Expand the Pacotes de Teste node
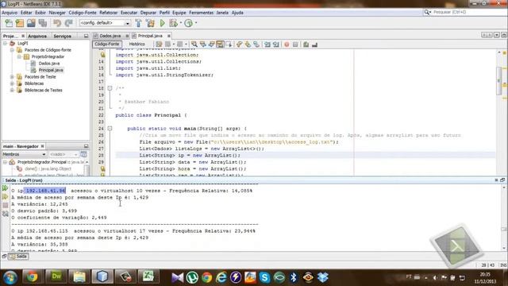The image size is (508, 286). pos(12,77)
